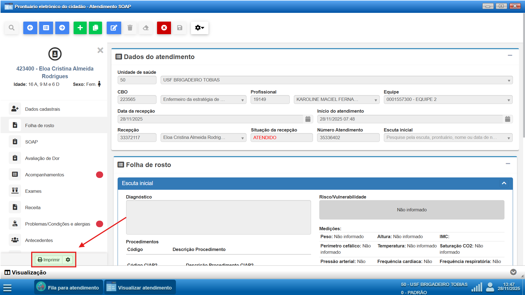The image size is (525, 295).
Task: Collapse the Escuta inicial section
Action: pos(504,183)
